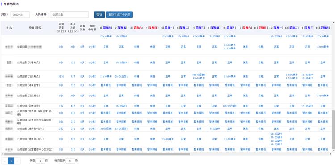
Task: Click the jump-to-page number field
Action: click(40, 161)
